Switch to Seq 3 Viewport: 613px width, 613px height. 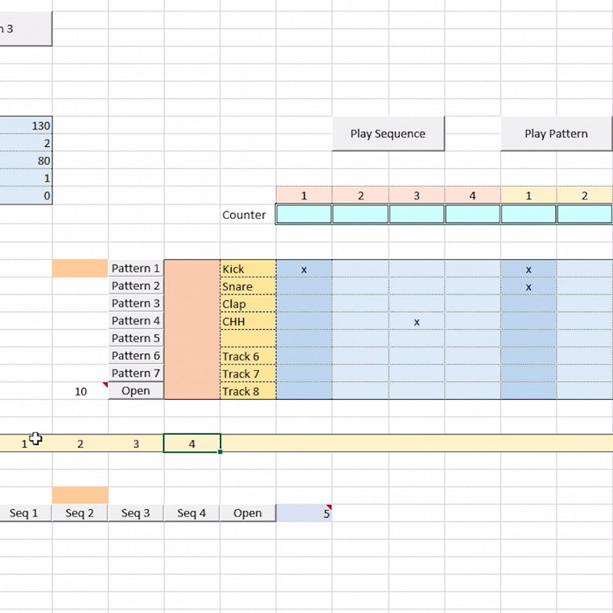click(136, 512)
